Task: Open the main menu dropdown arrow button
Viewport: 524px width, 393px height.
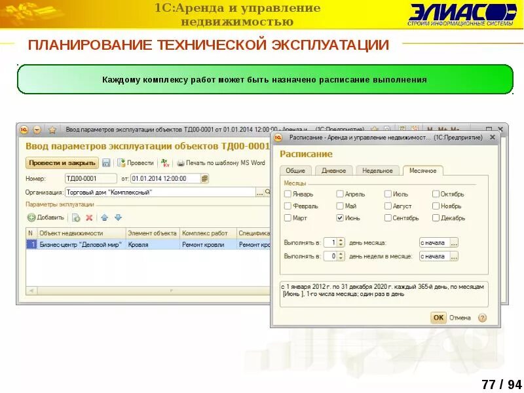Action: [37, 130]
